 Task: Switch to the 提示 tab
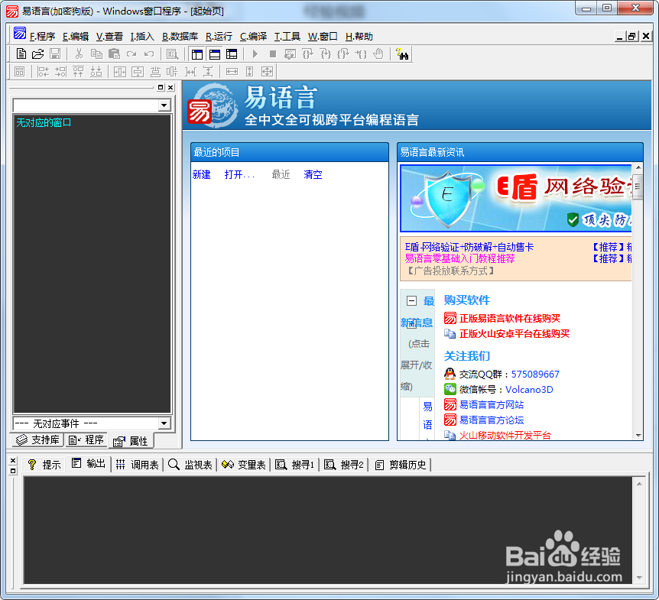[x=44, y=465]
